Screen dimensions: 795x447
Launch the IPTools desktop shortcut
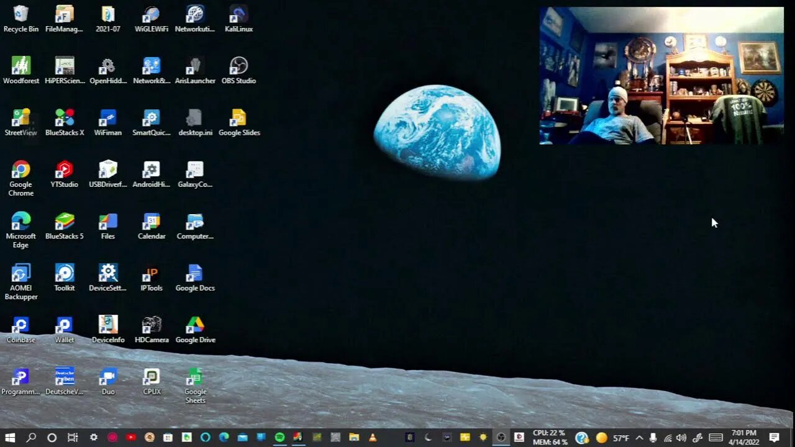point(152,278)
